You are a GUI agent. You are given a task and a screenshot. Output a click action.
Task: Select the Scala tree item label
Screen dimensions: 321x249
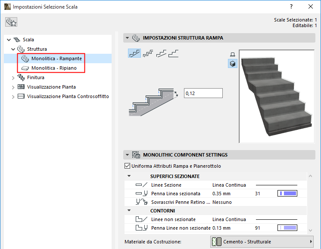(28, 40)
